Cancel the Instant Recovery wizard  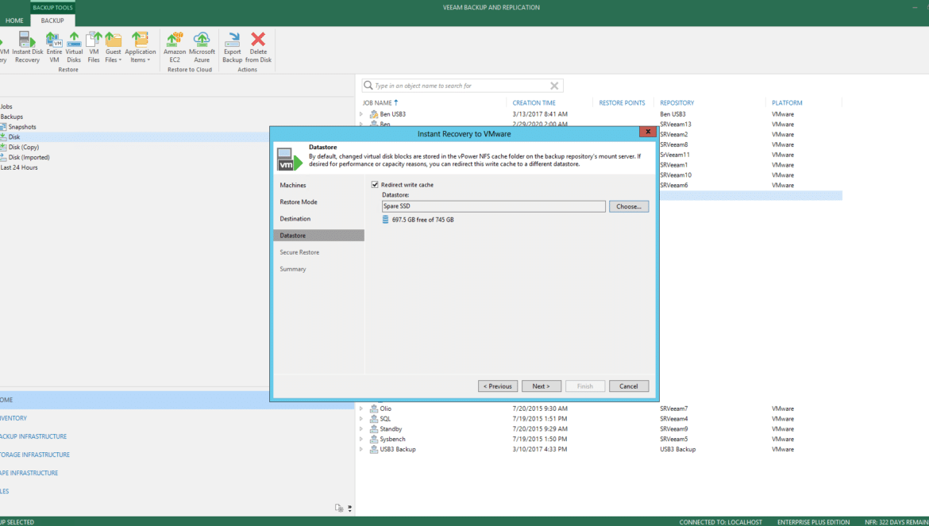[x=629, y=386]
